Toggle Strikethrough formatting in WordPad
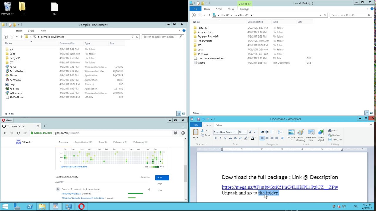Image resolution: width=376 pixels, height=211 pixels. tap(230, 138)
